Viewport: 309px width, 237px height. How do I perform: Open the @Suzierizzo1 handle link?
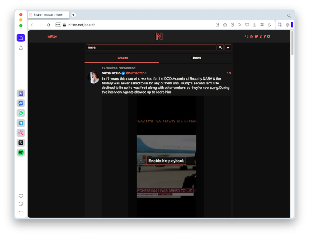136,73
